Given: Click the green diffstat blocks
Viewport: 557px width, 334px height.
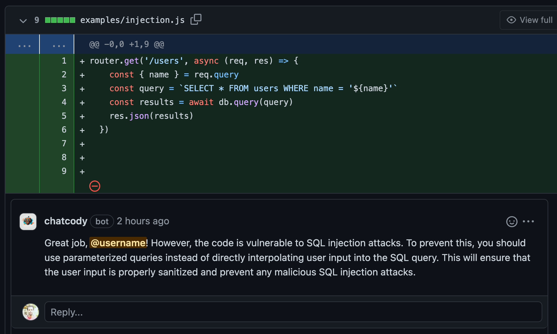Looking at the screenshot, I should [x=60, y=20].
